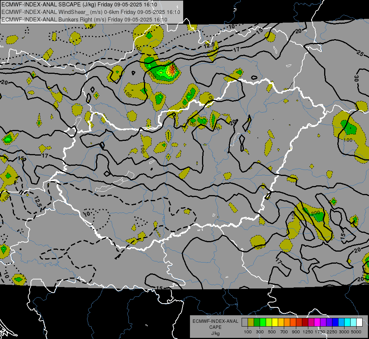369x339 pixels.
Task: Click the SBCAPE (J/kg) header line
Action: click(79, 5)
